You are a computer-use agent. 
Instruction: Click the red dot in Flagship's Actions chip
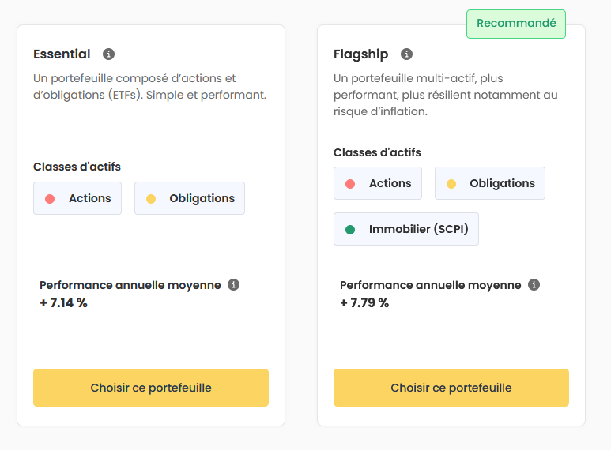[x=350, y=184]
